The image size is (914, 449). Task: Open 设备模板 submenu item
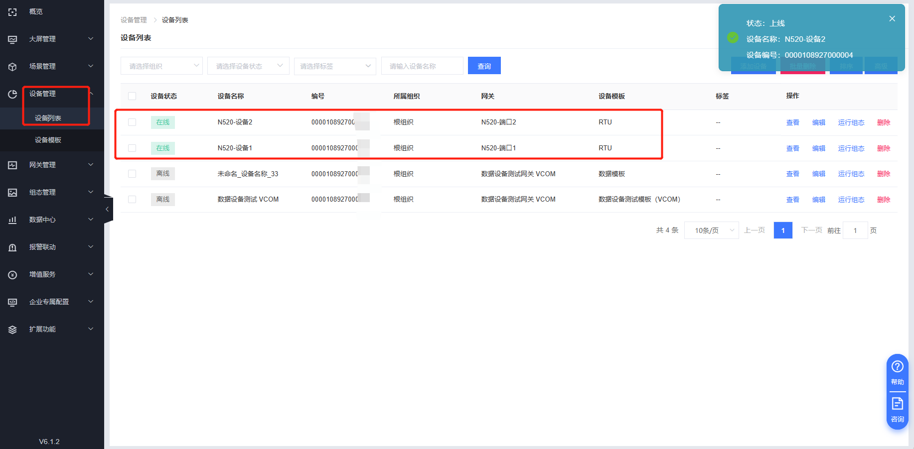point(48,140)
